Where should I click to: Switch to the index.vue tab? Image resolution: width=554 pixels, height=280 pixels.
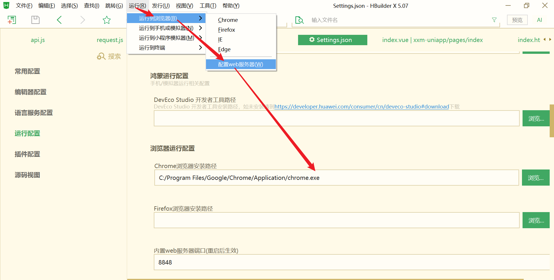pyautogui.click(x=433, y=40)
